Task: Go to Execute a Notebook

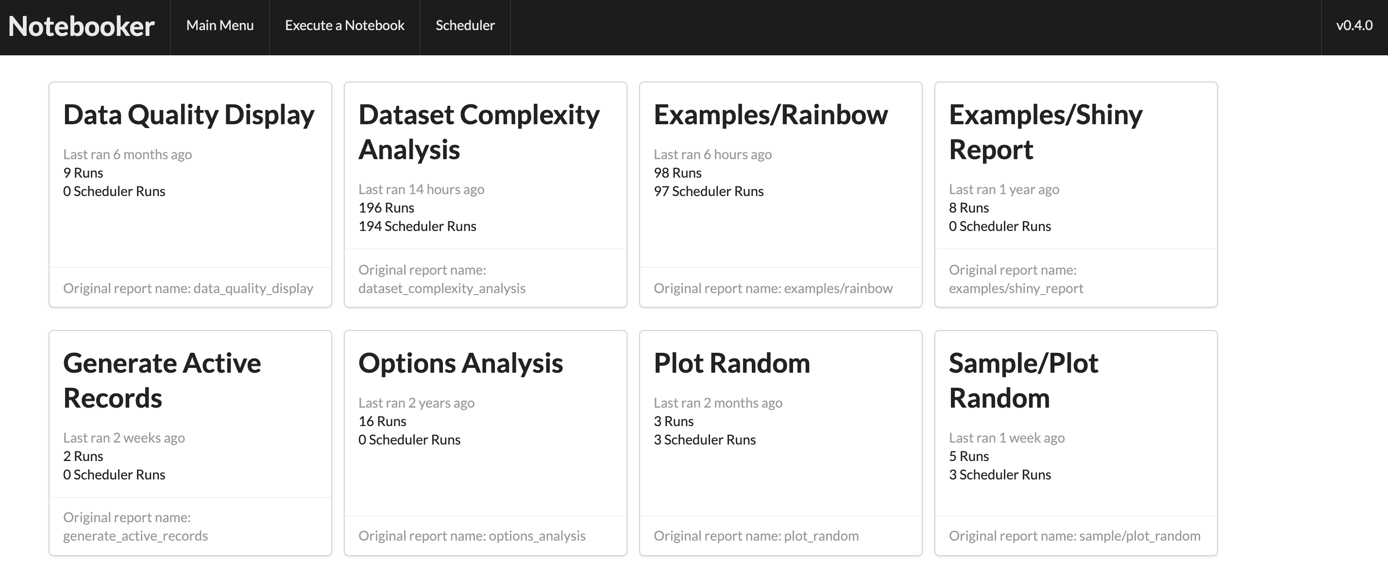Action: click(344, 25)
